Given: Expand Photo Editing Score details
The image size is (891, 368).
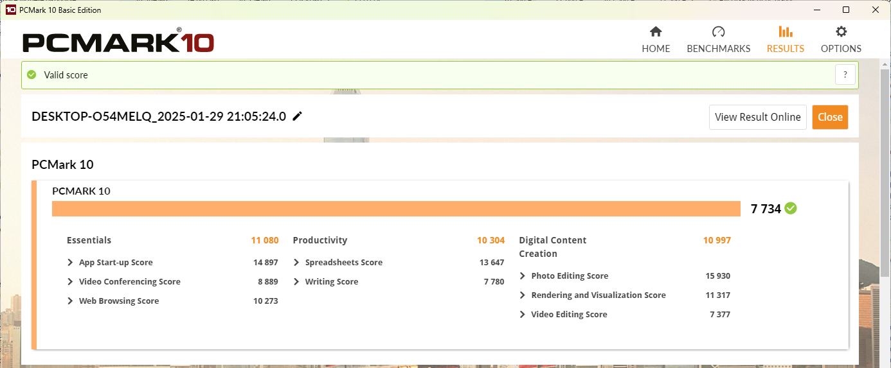Looking at the screenshot, I should point(523,276).
